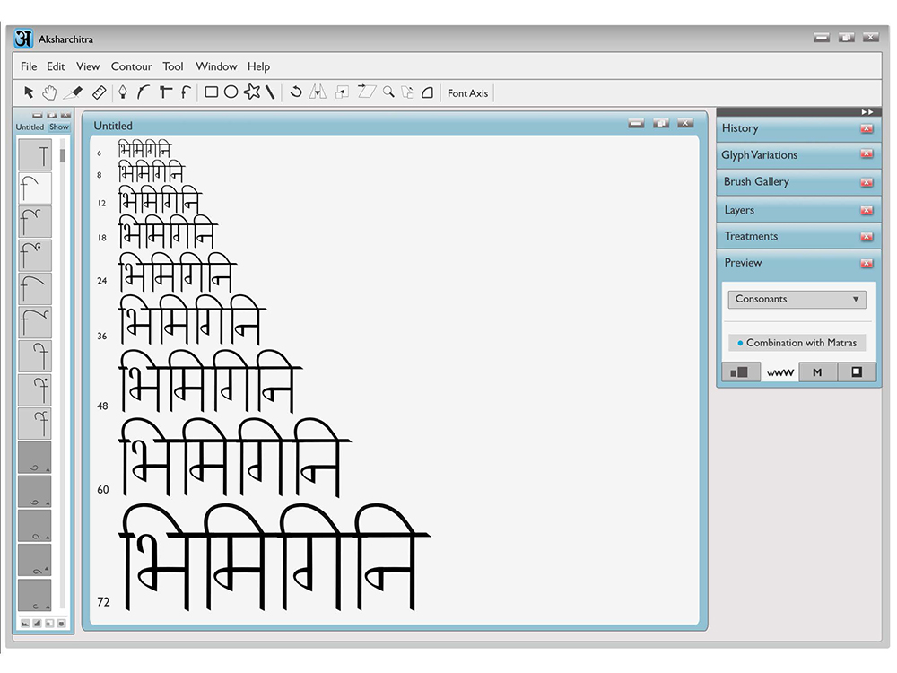
Task: Select the ellipse shape tool
Action: coord(231,92)
